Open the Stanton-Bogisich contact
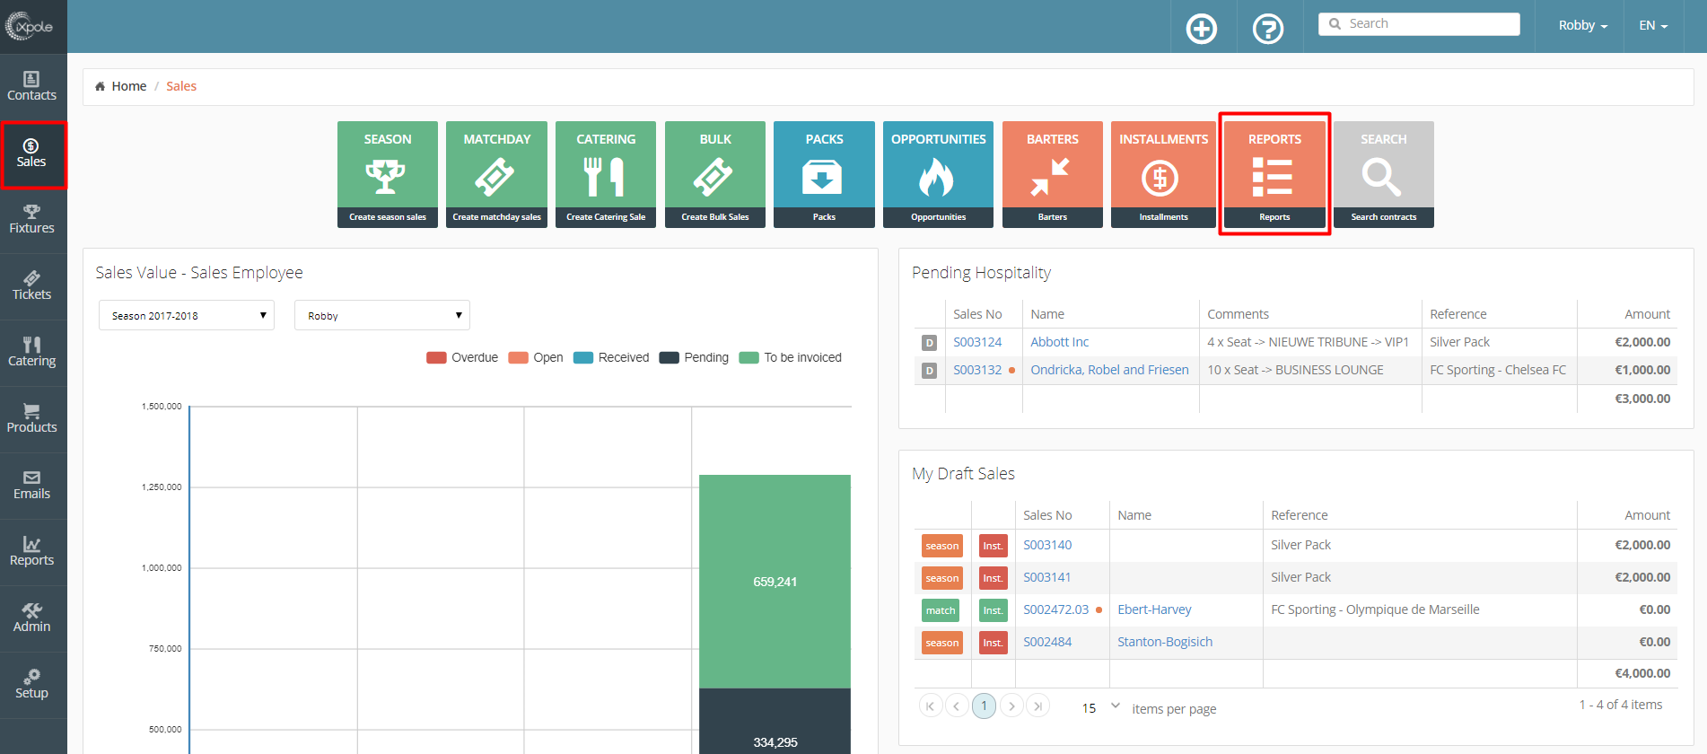The width and height of the screenshot is (1707, 754). (1165, 642)
